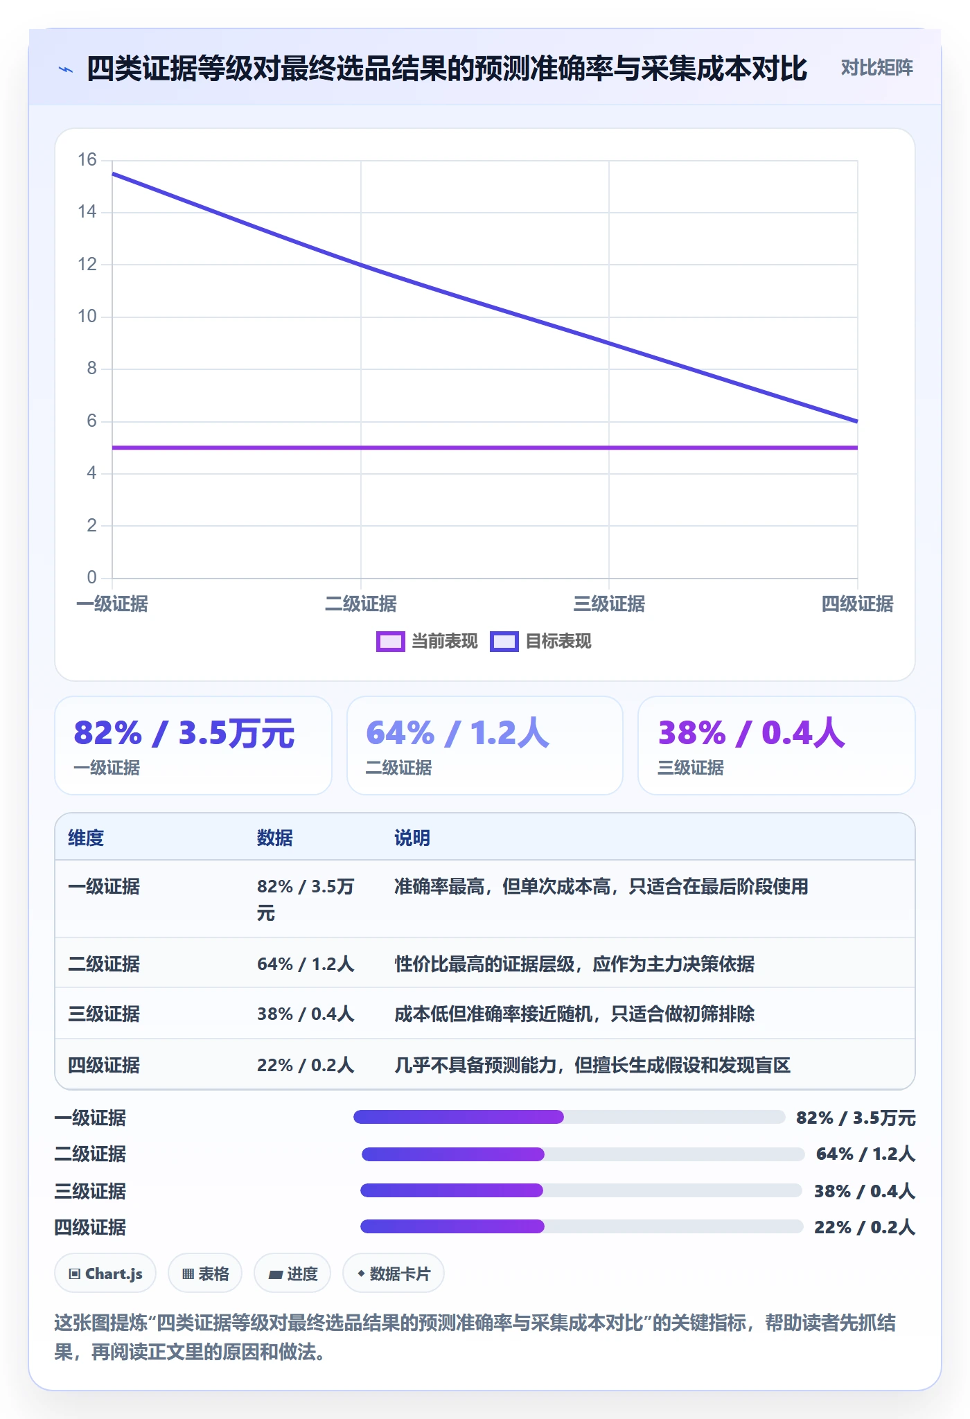Select the 表格 tag label
Viewport: 970px width, 1419px height.
pyautogui.click(x=213, y=1273)
